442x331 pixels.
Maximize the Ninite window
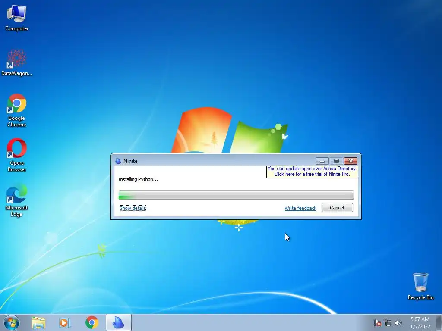click(x=336, y=161)
